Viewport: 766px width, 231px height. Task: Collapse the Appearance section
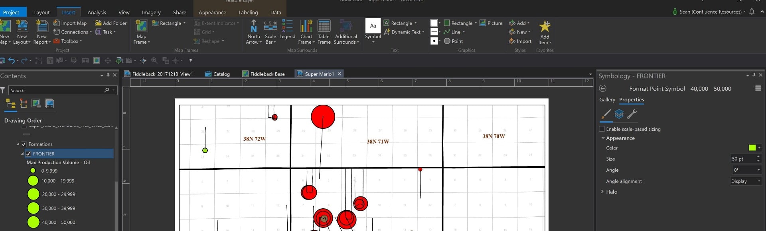click(x=603, y=138)
